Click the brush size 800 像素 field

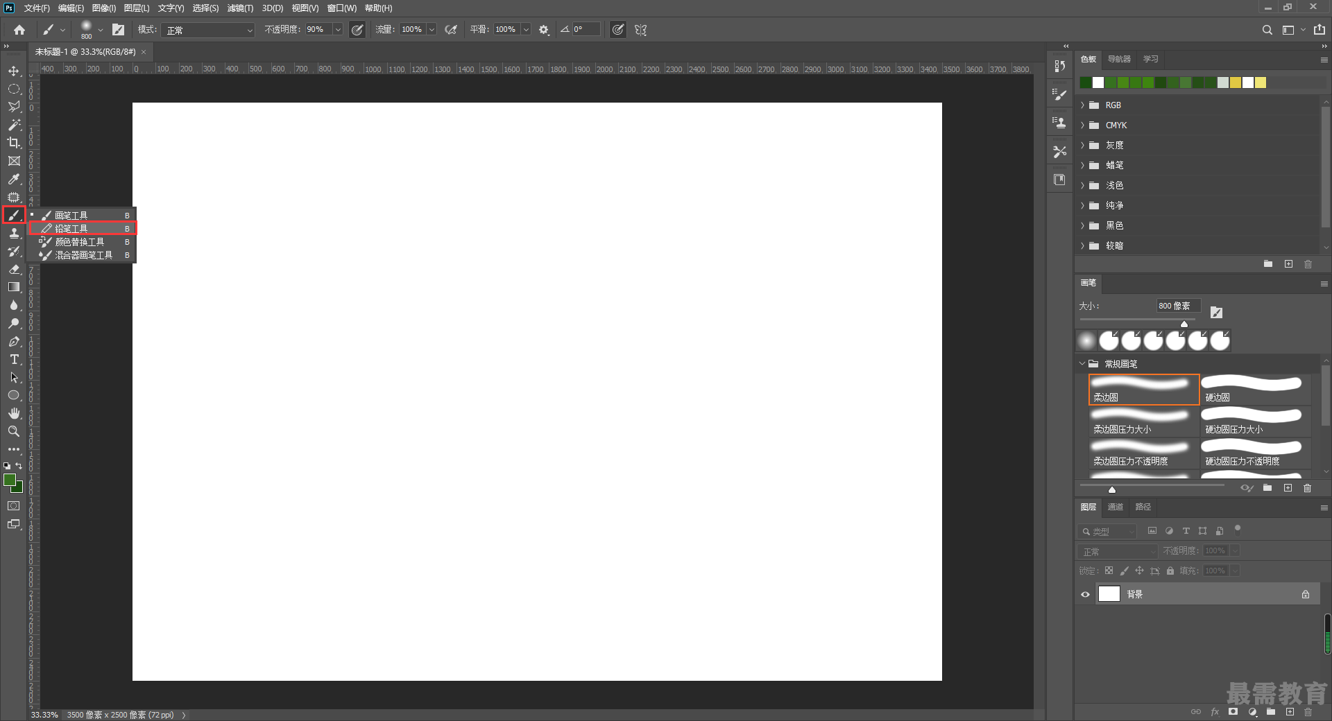[1177, 306]
